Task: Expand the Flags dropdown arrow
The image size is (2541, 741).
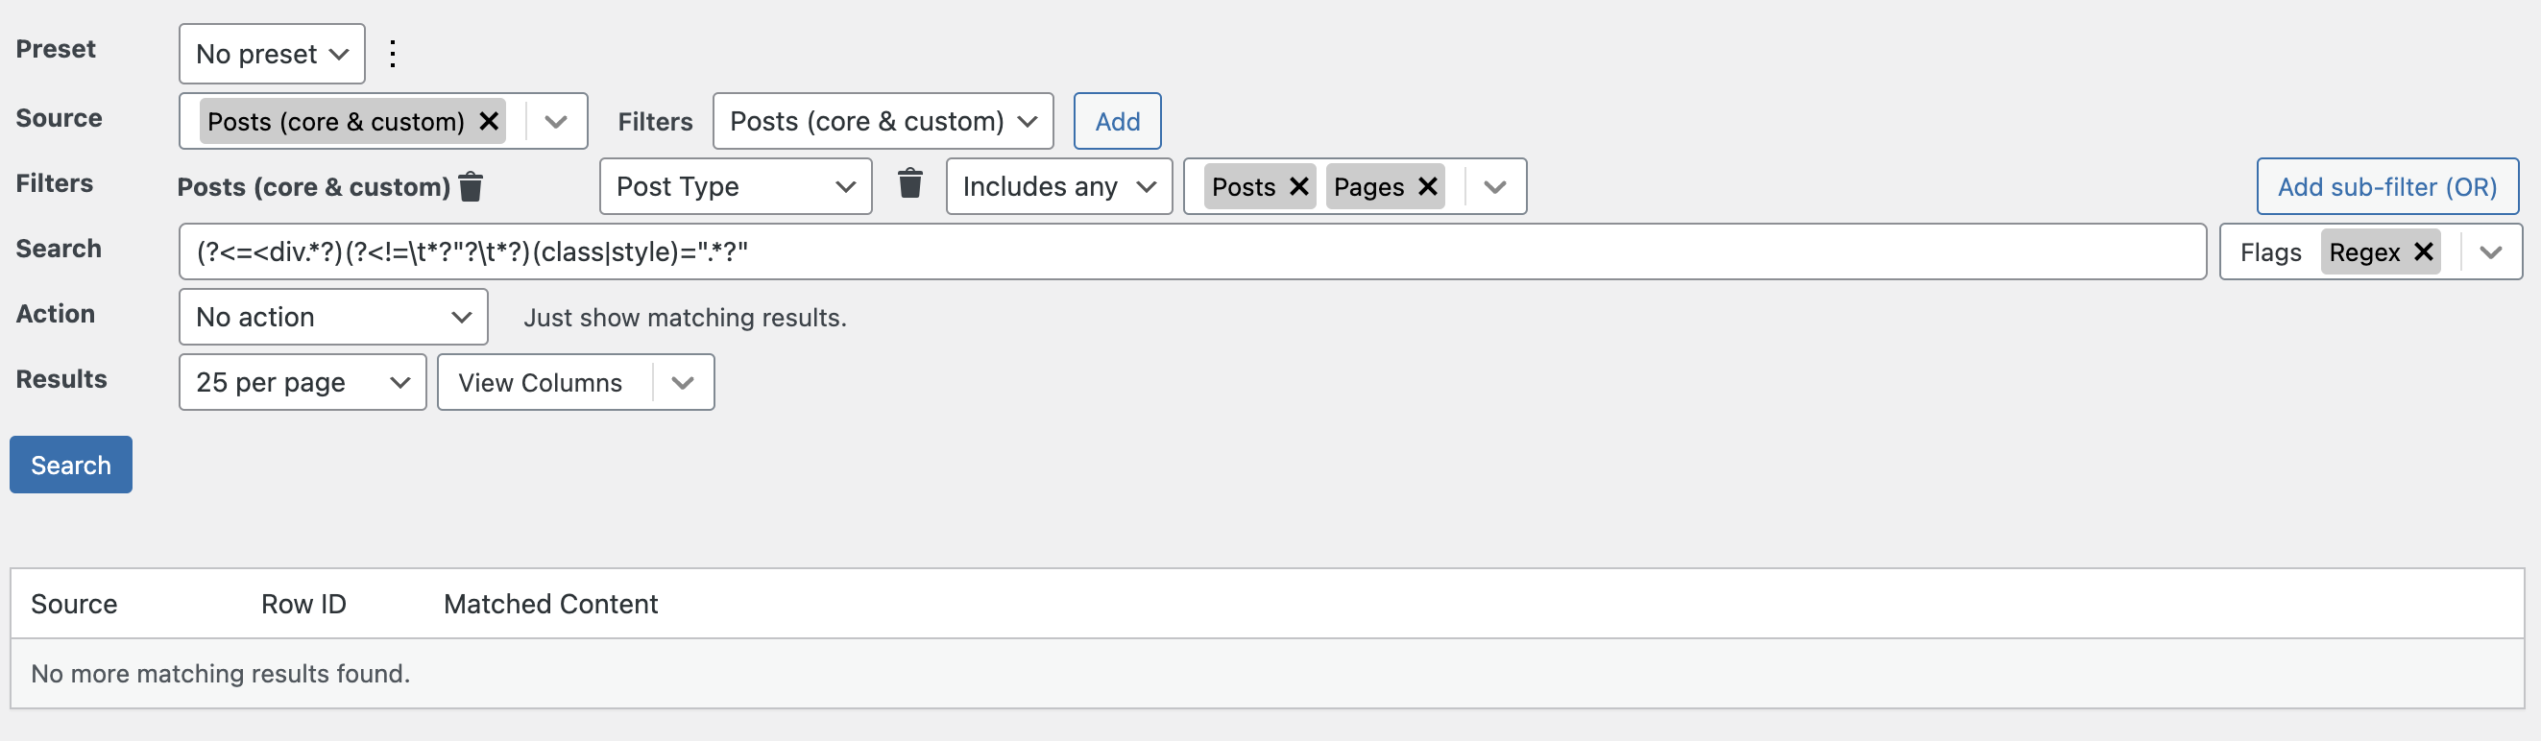Action: 2491,252
